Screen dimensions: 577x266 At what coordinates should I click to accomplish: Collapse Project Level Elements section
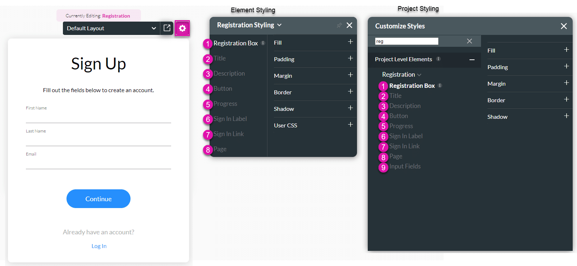tap(472, 59)
